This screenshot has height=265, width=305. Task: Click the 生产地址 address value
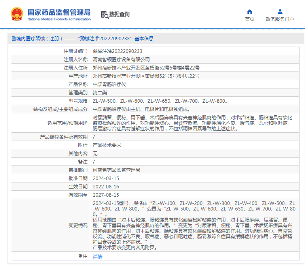tap(146, 76)
